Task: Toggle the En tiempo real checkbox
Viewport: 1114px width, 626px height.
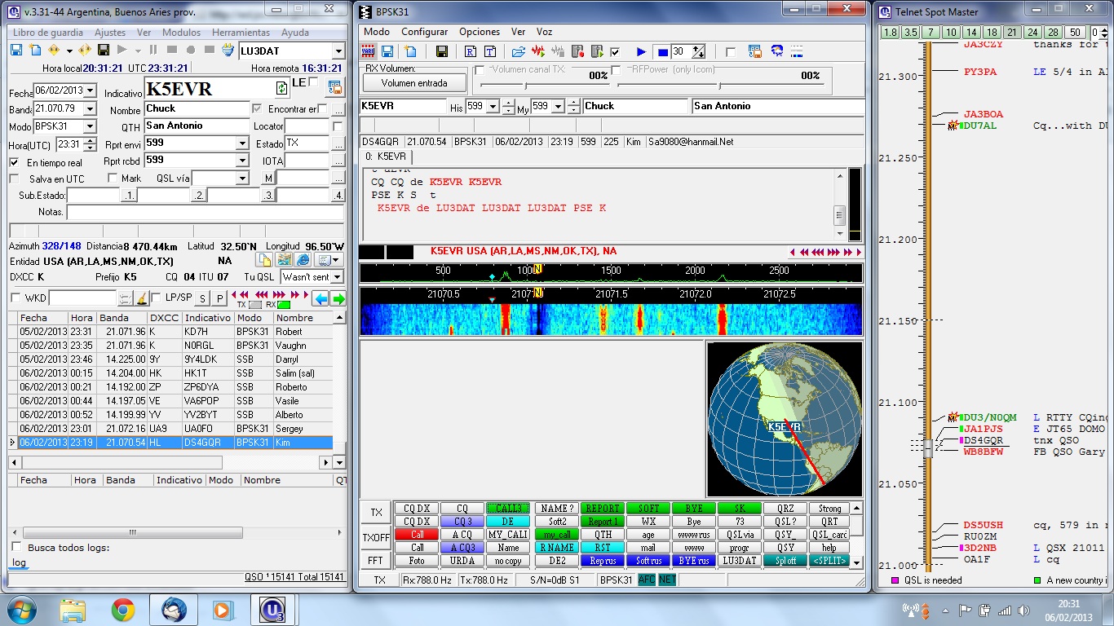Action: 14,161
